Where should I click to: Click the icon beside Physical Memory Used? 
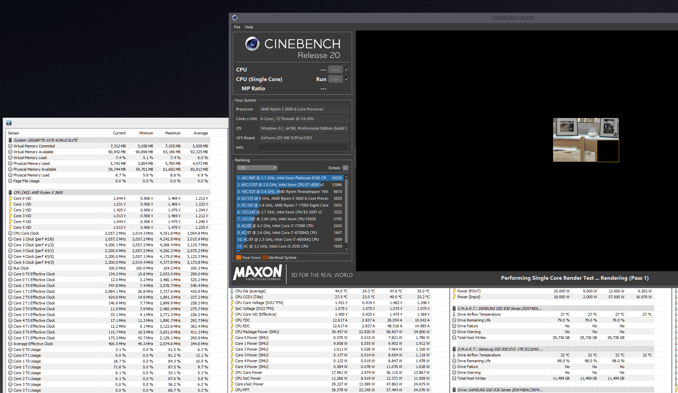tap(10, 163)
